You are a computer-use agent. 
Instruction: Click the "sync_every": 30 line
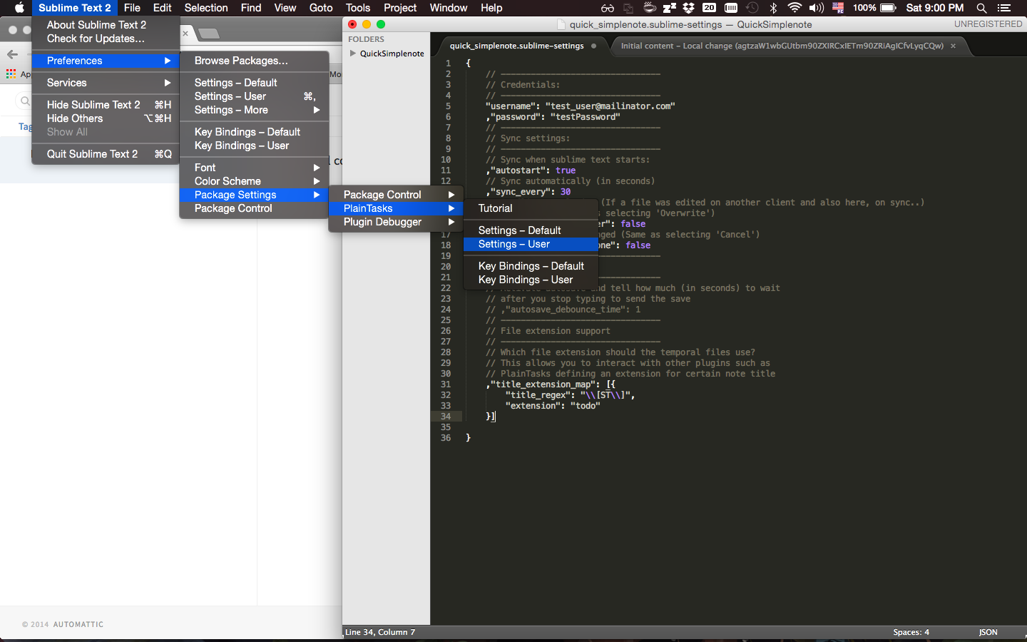(528, 192)
